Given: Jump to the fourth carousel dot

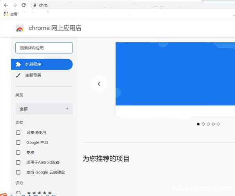Looking at the screenshot, I should (213, 124).
